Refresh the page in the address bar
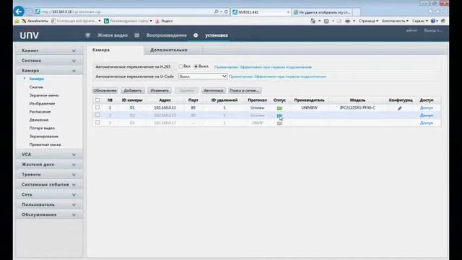Image resolution: width=462 pixels, height=260 pixels. (x=226, y=12)
